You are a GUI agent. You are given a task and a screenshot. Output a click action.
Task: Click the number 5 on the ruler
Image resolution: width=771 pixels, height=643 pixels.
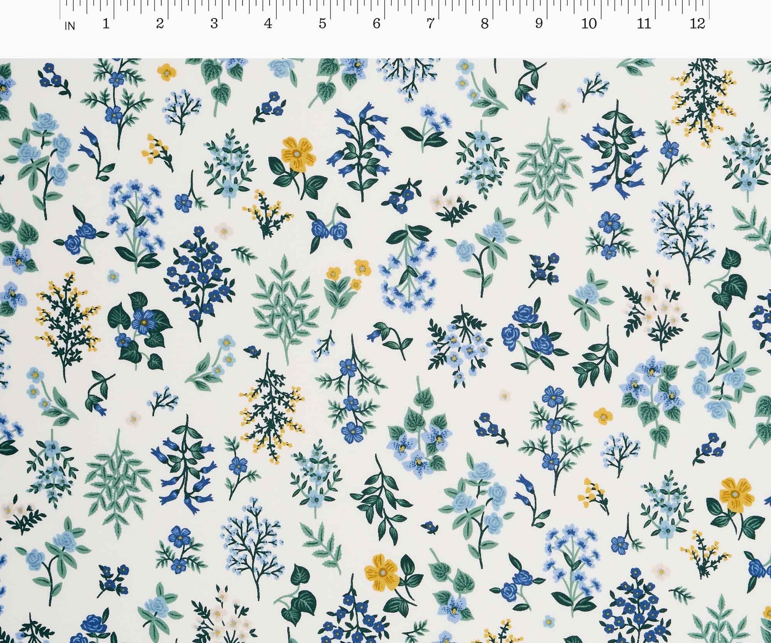click(x=323, y=24)
